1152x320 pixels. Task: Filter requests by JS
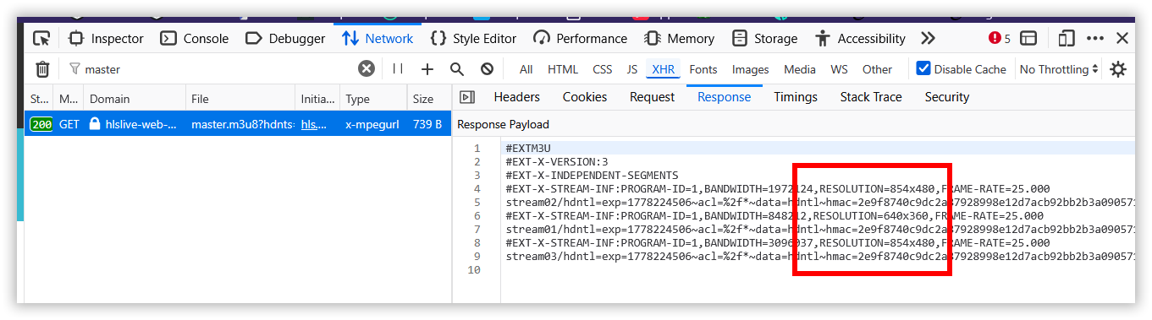pyautogui.click(x=631, y=69)
